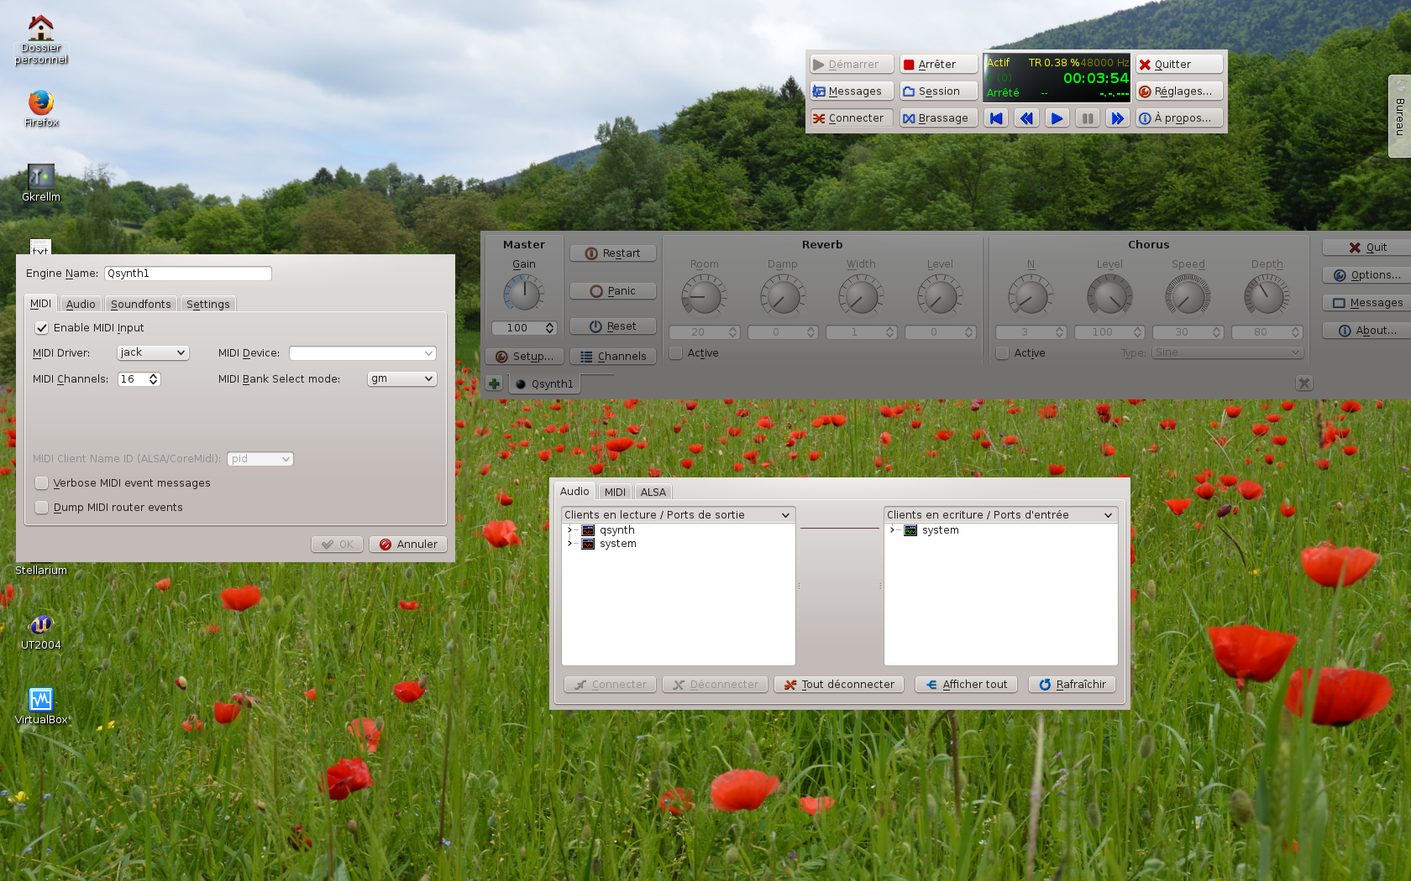Open Qsynth Options
Image resolution: width=1411 pixels, height=881 pixels.
1367,275
